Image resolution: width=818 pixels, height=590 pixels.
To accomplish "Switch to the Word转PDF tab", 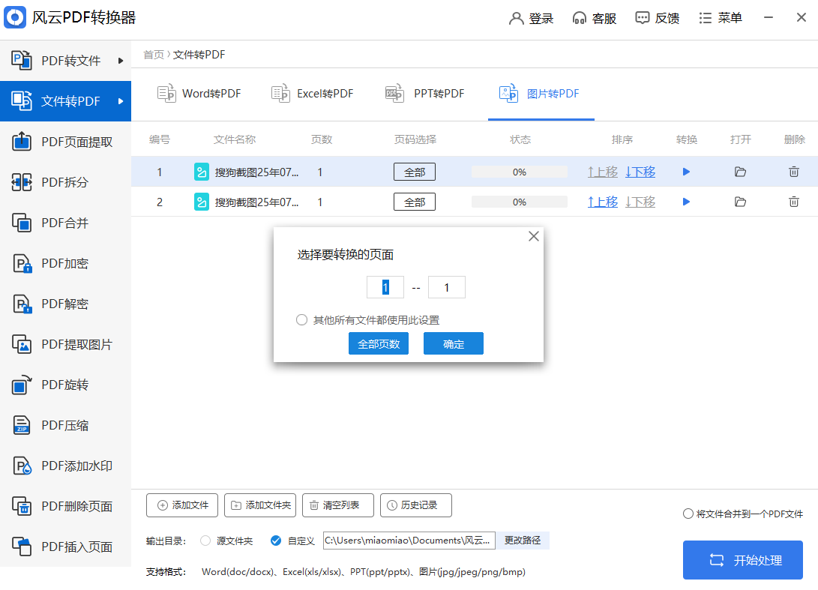I will pyautogui.click(x=199, y=94).
